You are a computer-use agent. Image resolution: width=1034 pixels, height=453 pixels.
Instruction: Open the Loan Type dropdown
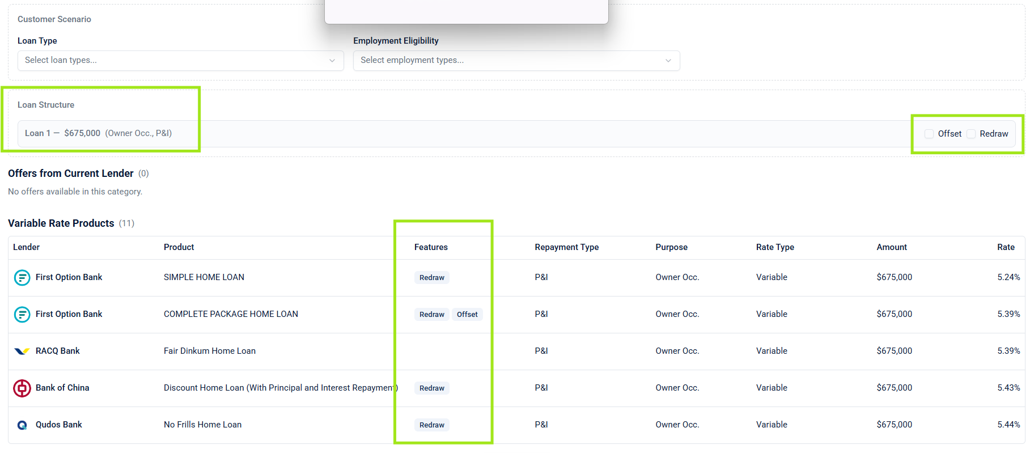pyautogui.click(x=180, y=61)
